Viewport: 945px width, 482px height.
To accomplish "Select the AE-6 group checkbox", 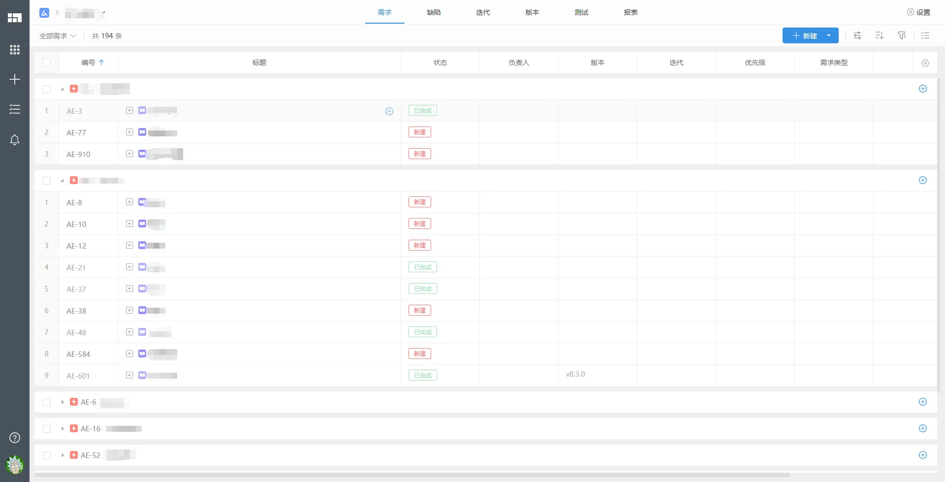I will [47, 402].
